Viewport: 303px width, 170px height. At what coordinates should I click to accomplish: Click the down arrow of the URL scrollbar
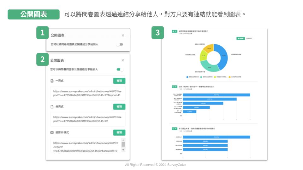click(123, 150)
